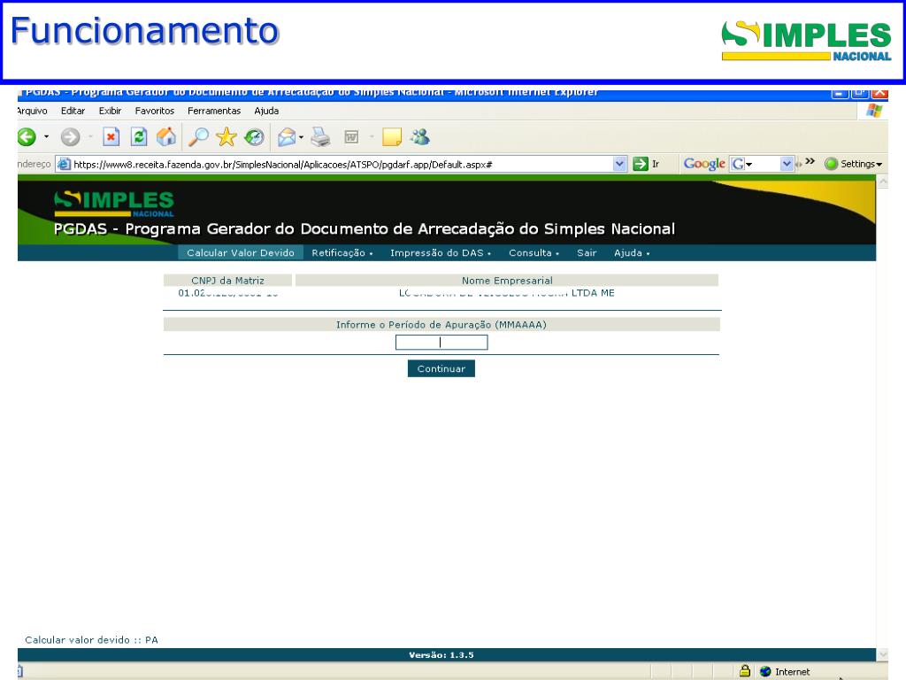Open the Ferramentas menu
Viewport: 906px width, 680px height.
pos(214,111)
